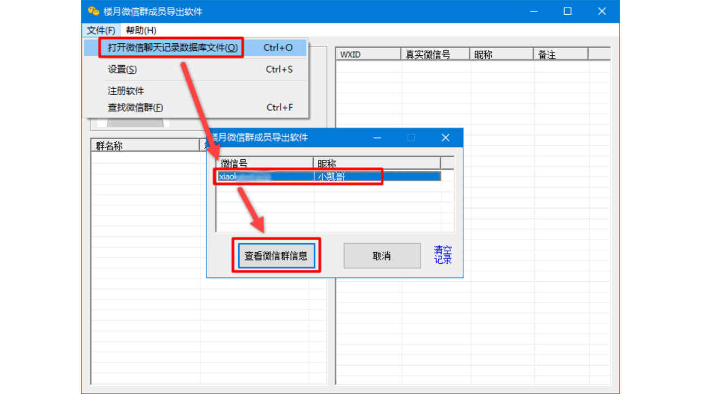This screenshot has height=394, width=701.
Task: Click 注册软件 menu entry
Action: tap(126, 91)
